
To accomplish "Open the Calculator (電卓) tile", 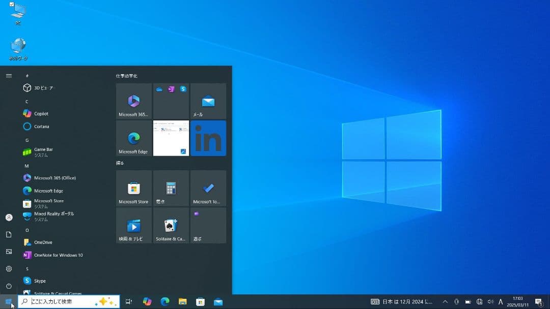I will tap(171, 189).
